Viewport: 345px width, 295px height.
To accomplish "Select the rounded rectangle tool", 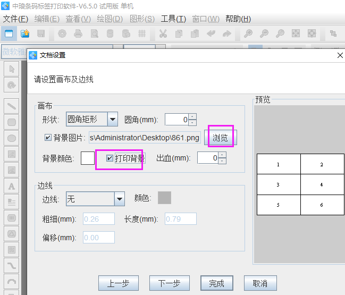I will coord(12,122).
